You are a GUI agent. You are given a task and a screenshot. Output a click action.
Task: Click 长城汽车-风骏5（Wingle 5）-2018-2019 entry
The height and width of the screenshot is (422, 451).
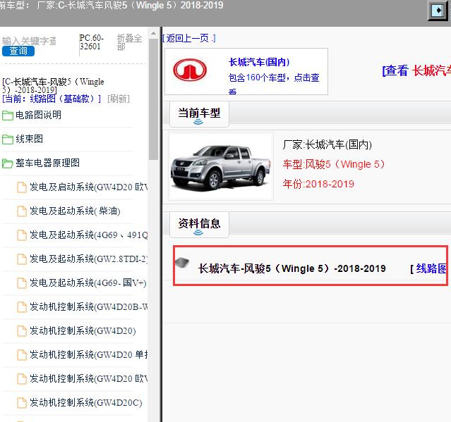(291, 268)
